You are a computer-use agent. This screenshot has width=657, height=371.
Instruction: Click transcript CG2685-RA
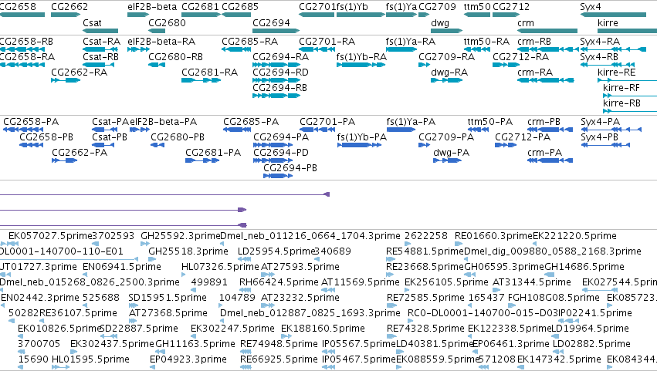point(236,49)
